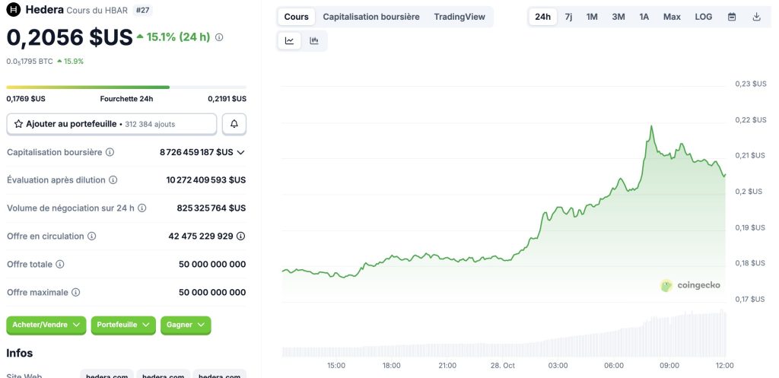Open the Portefeuille dropdown
The image size is (779, 378).
[123, 325]
